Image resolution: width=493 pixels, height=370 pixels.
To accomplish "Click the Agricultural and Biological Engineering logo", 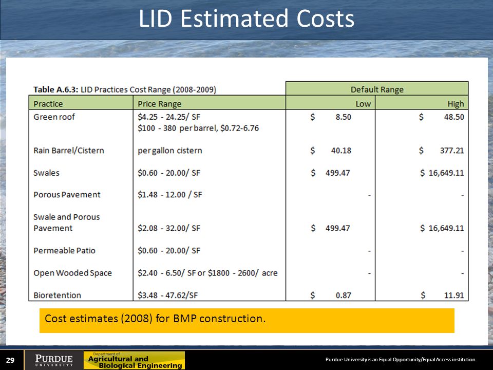I will coord(134,361).
